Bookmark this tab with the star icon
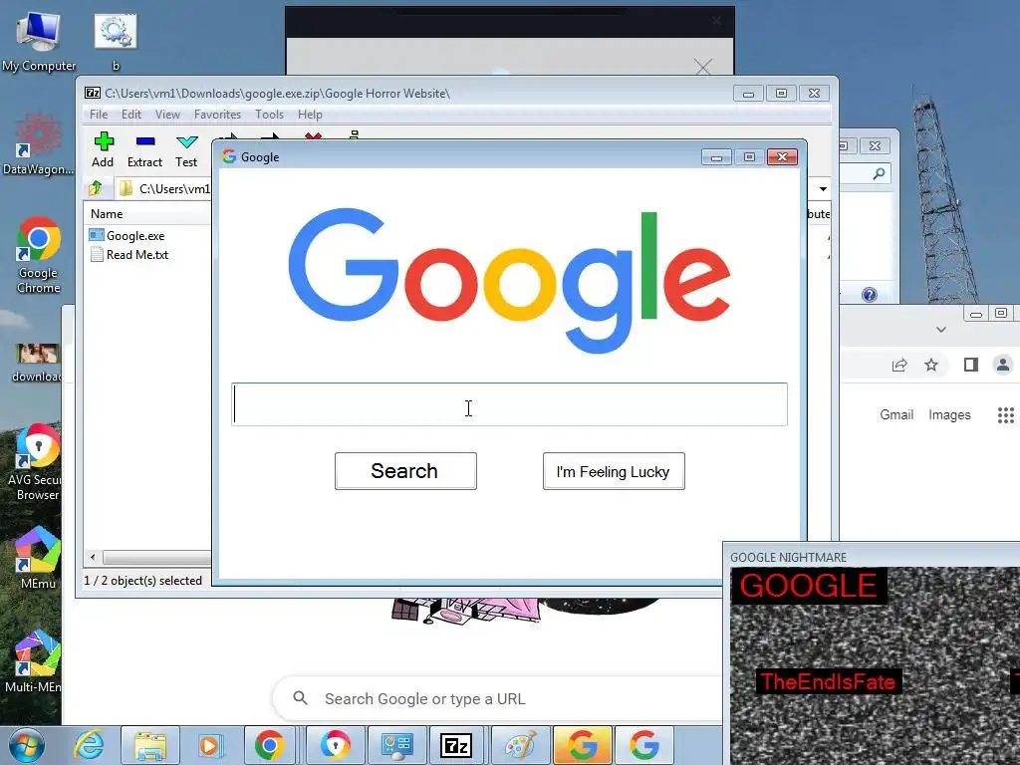 point(931,365)
